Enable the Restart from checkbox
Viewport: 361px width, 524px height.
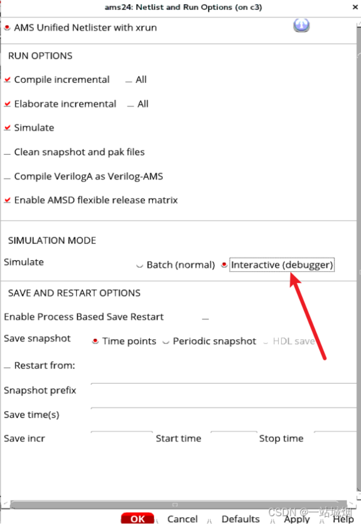click(x=7, y=366)
